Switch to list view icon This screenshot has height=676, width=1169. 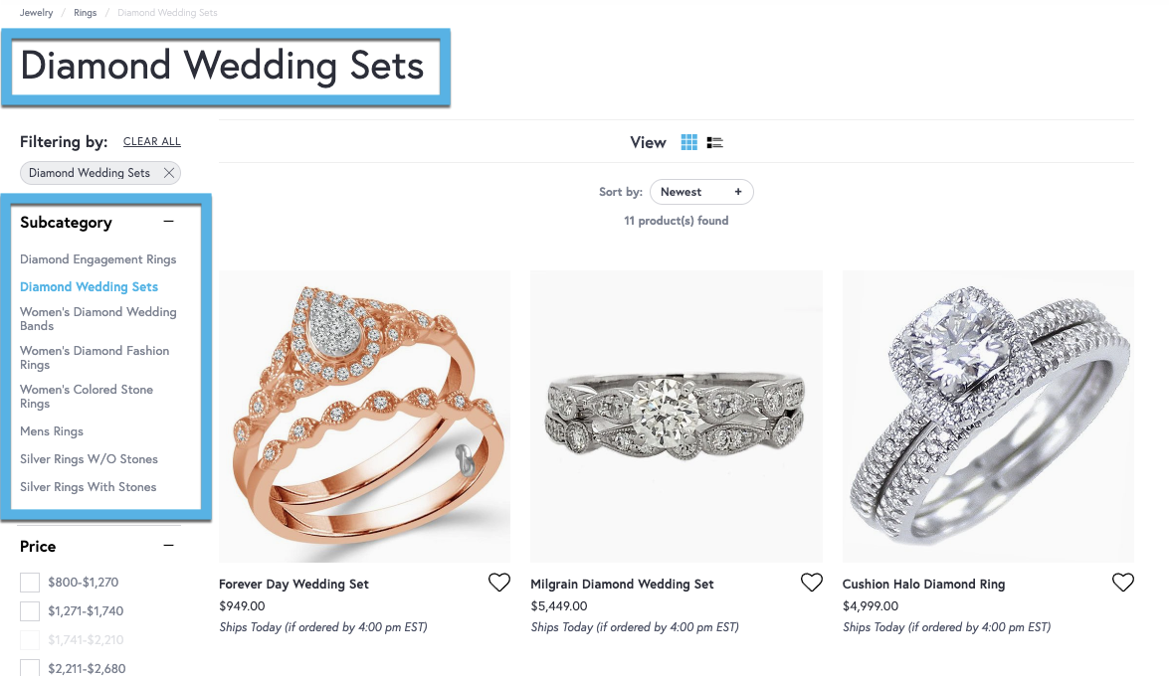click(x=715, y=142)
